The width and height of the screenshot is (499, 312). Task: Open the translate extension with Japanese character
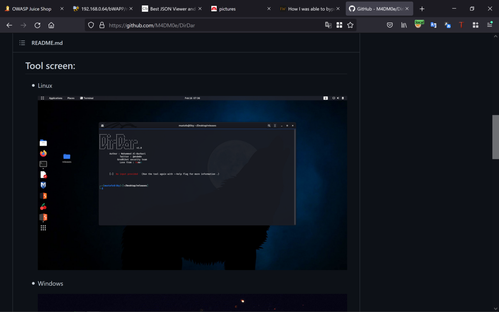[447, 25]
